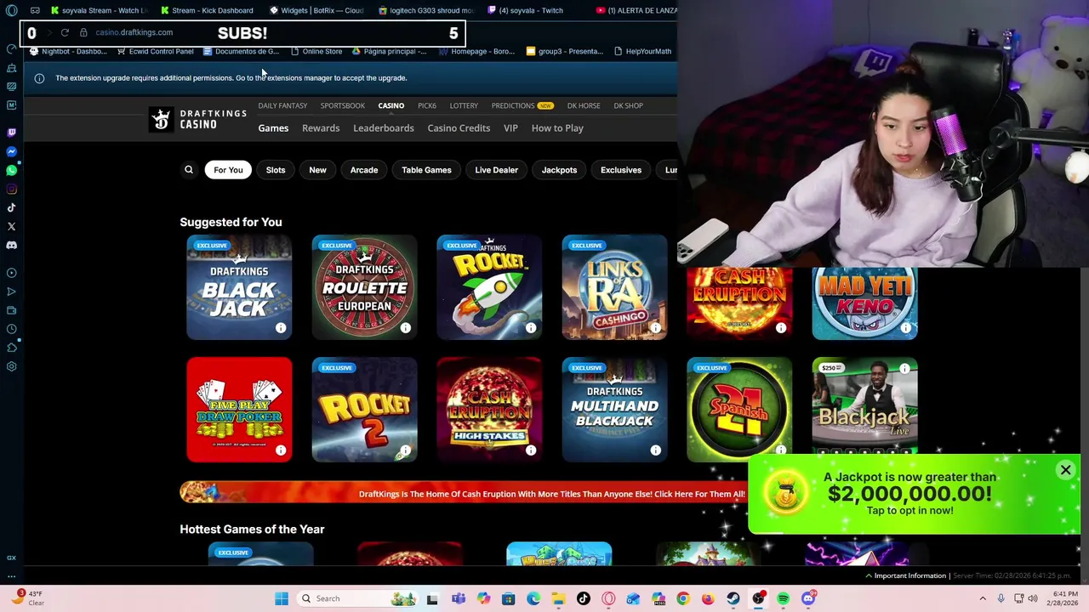Viewport: 1089px width, 612px height.
Task: Open the sidebar extensions cube icon
Action: 11,348
